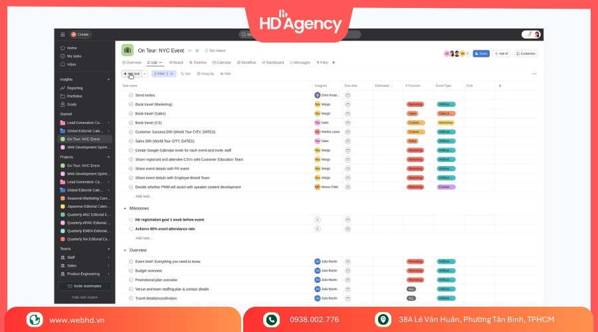598x332 pixels.
Task: Open Inbox from the sidebar
Action: 71,64
